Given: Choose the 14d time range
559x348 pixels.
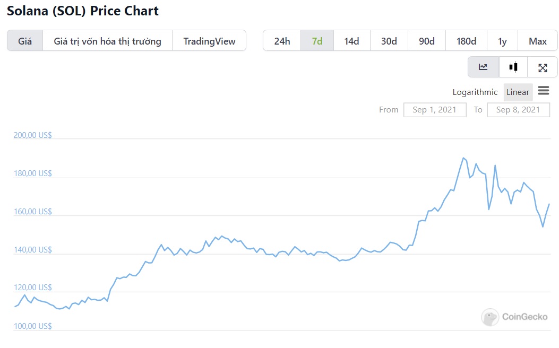Looking at the screenshot, I should 351,41.
